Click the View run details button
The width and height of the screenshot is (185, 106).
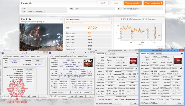point(133,3)
